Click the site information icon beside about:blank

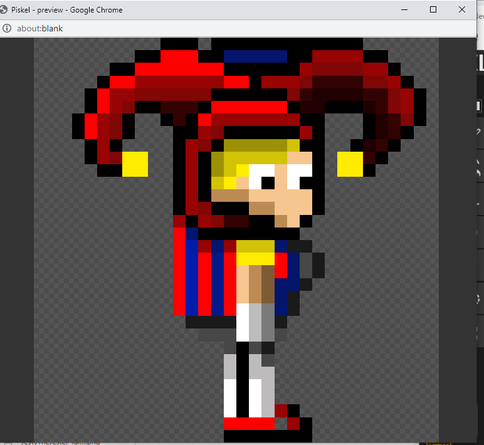tap(7, 28)
